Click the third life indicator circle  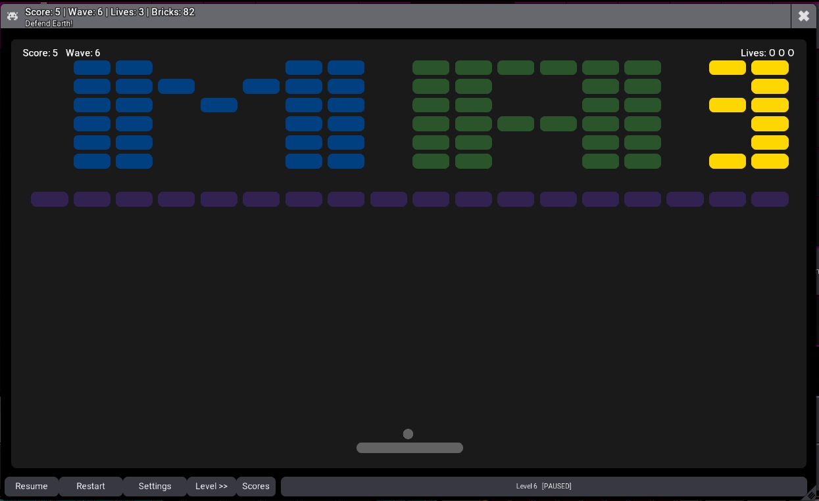pos(791,53)
